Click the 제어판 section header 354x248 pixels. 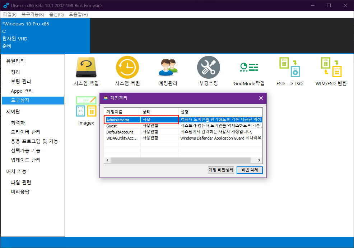click(x=13, y=112)
